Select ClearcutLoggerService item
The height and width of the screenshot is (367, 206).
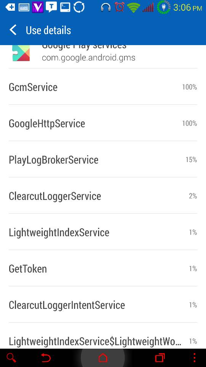103,195
